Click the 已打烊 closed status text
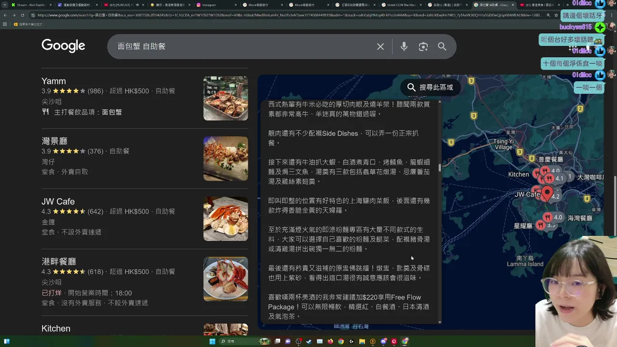617x347 pixels. point(52,293)
